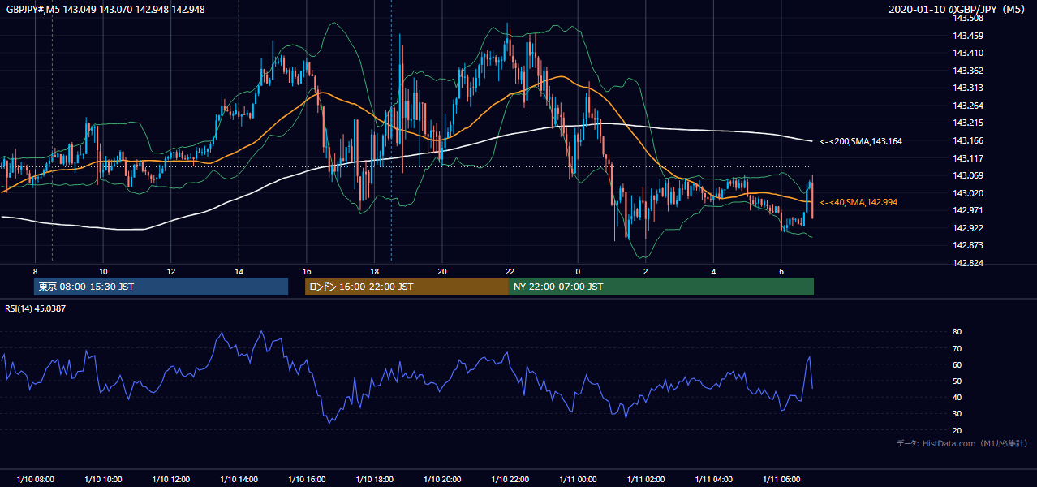Click hour label 16 under the price chart
This screenshot has width=1037, height=487.
(306, 271)
